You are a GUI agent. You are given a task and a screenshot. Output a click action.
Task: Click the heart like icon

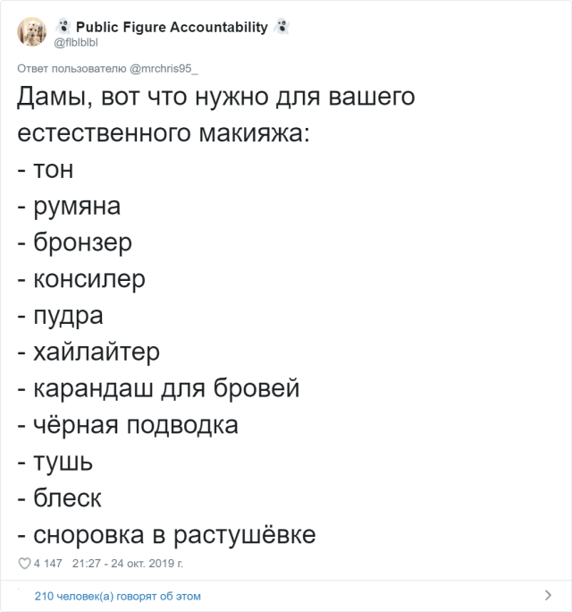point(24,563)
